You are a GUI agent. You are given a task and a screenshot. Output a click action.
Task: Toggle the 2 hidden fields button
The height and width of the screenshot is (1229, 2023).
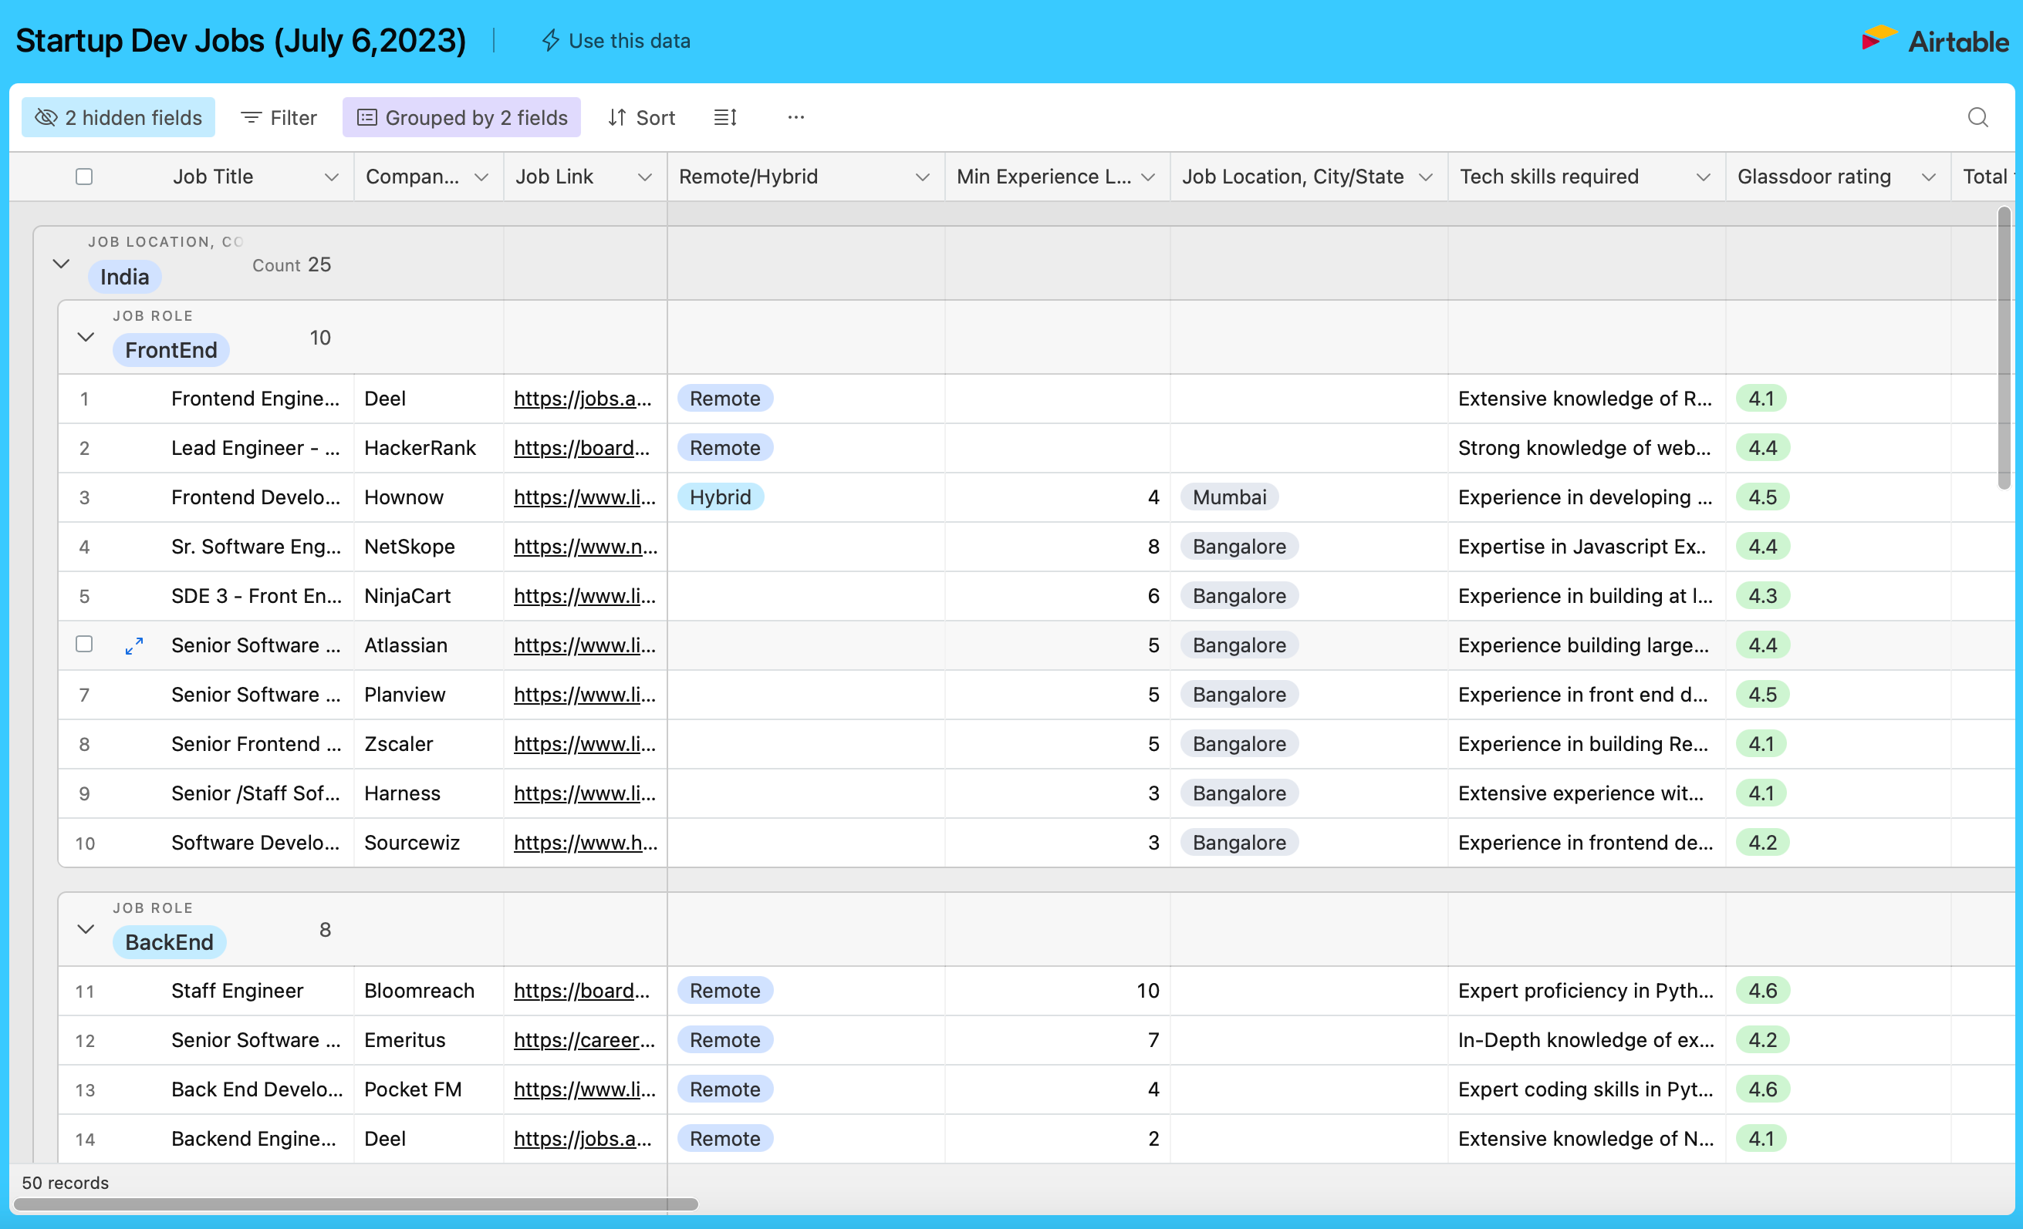click(x=118, y=117)
